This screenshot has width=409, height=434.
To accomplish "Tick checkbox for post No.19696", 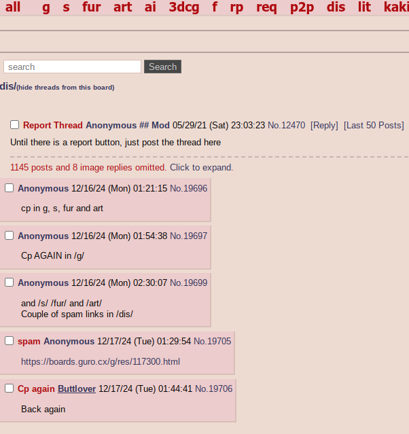I will tap(9, 188).
